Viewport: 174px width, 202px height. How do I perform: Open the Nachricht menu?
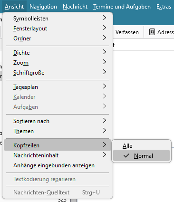pos(75,7)
